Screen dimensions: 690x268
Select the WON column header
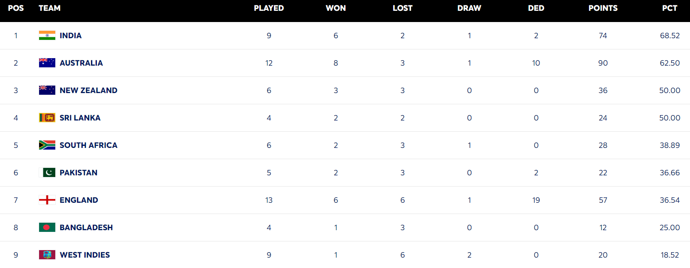click(336, 8)
